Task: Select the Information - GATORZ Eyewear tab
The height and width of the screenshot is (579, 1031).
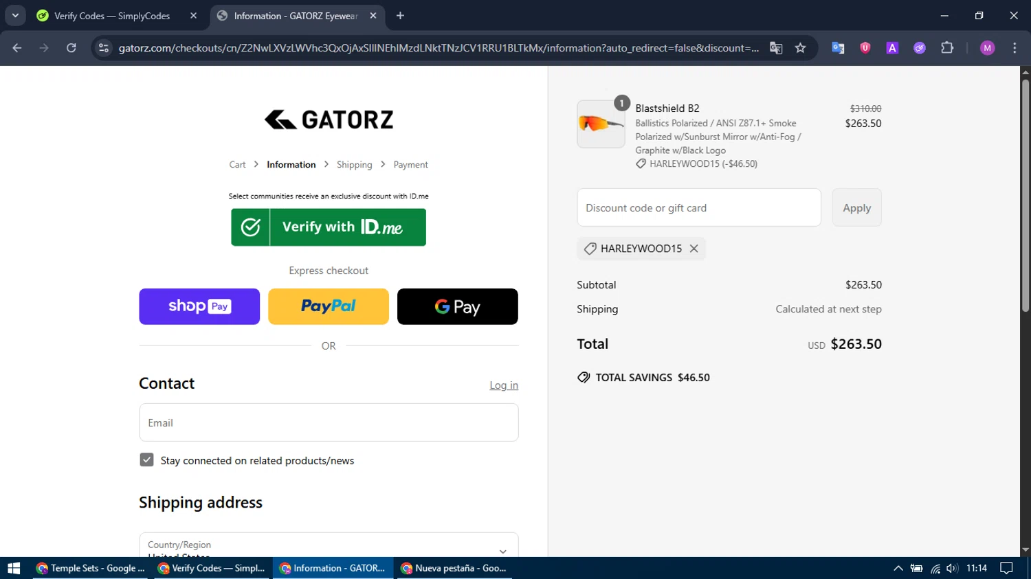Action: click(296, 16)
